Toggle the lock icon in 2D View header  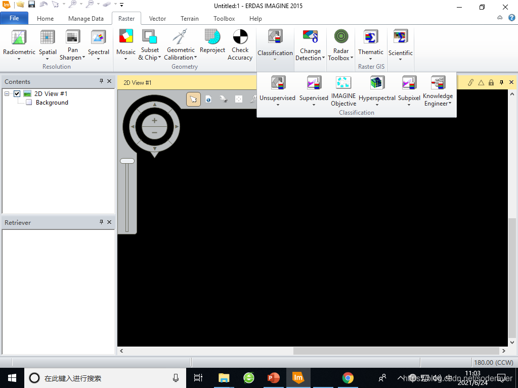point(491,82)
